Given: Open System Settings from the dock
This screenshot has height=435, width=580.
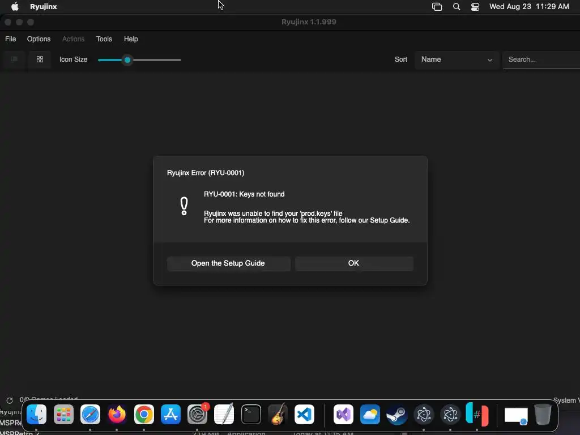Looking at the screenshot, I should pyautogui.click(x=198, y=414).
